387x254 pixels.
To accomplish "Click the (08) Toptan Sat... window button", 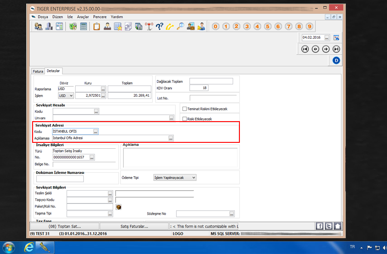I will [65, 226].
